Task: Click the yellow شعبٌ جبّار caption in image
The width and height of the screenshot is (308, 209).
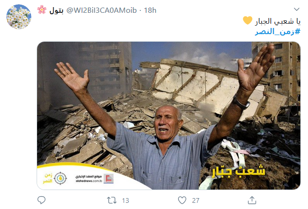Action: coord(239,171)
